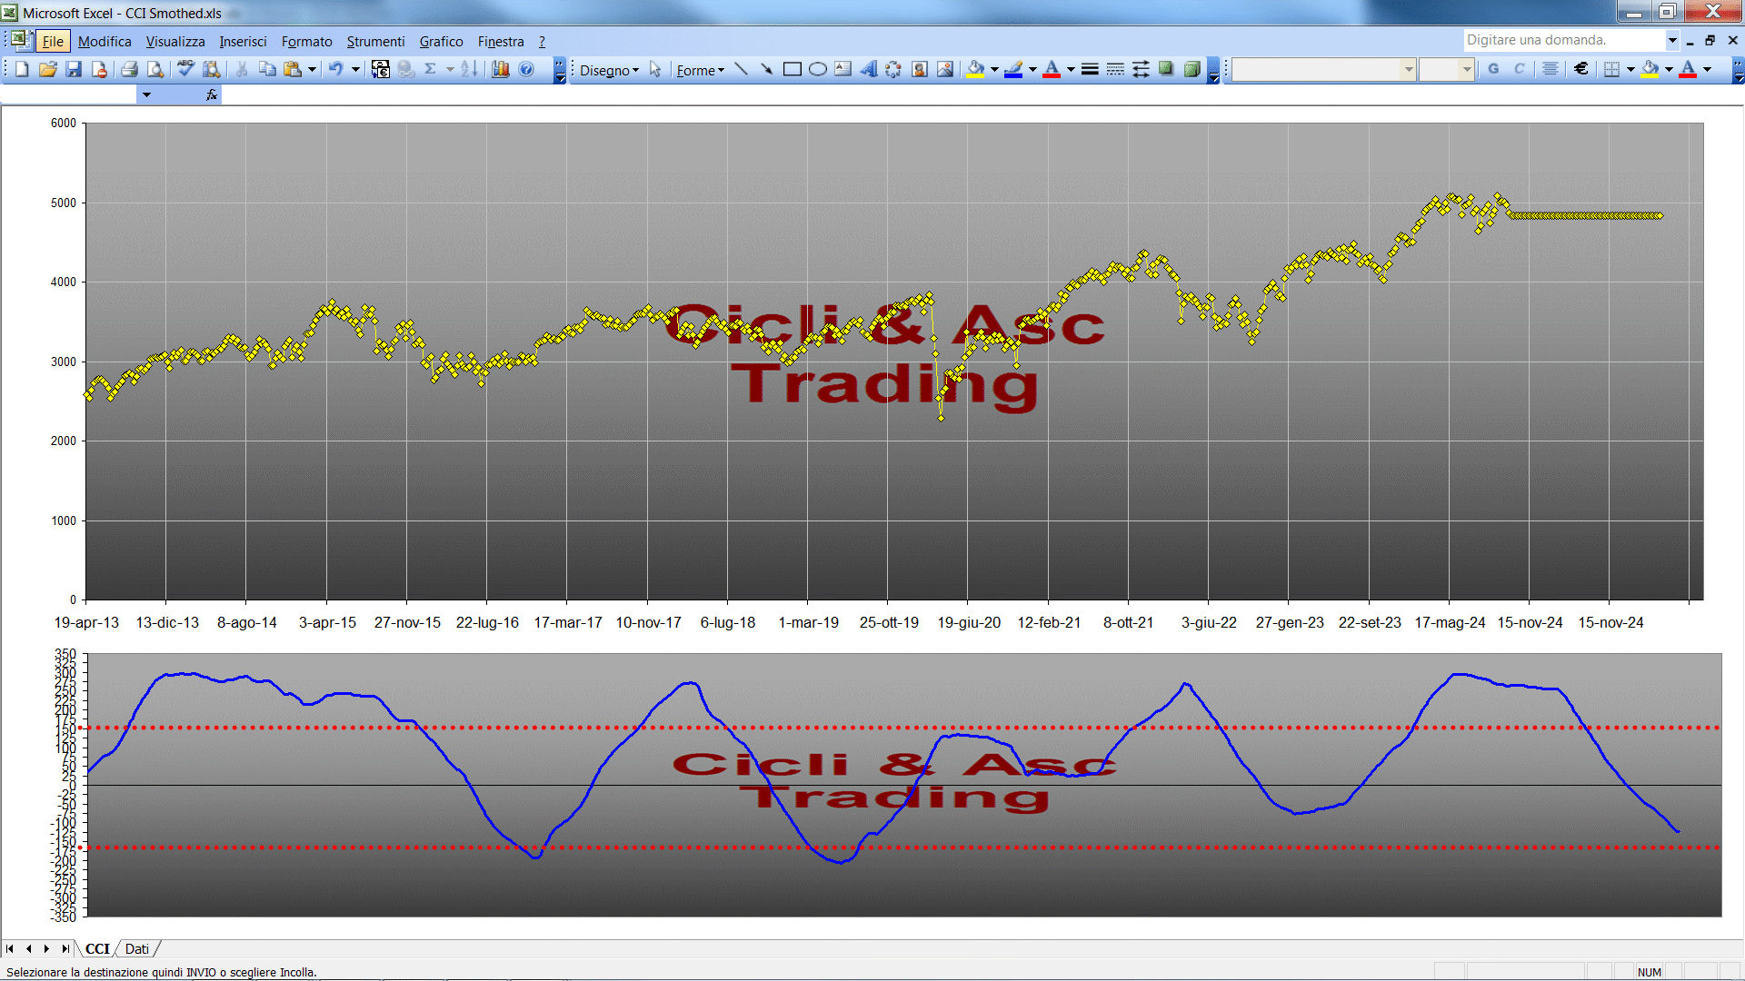Apply 3-D Style to the object
Screen dimensions: 1745x981
coord(1192,69)
